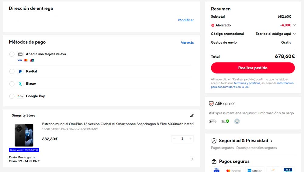Select the new card radio button
The image size is (304, 172).
[x=12, y=54]
